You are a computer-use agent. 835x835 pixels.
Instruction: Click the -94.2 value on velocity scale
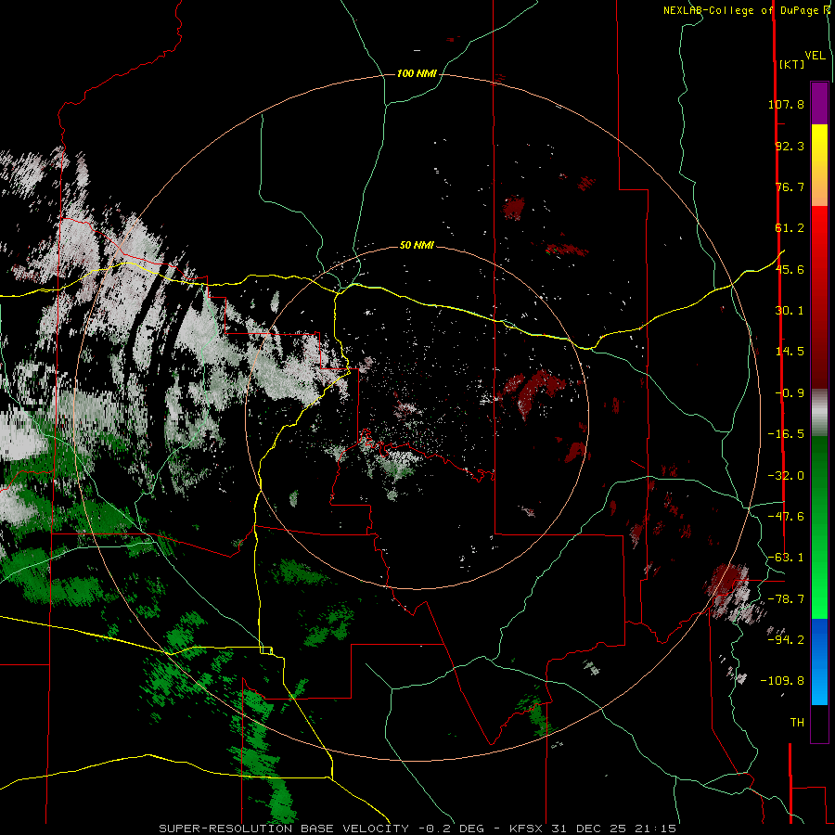(786, 639)
